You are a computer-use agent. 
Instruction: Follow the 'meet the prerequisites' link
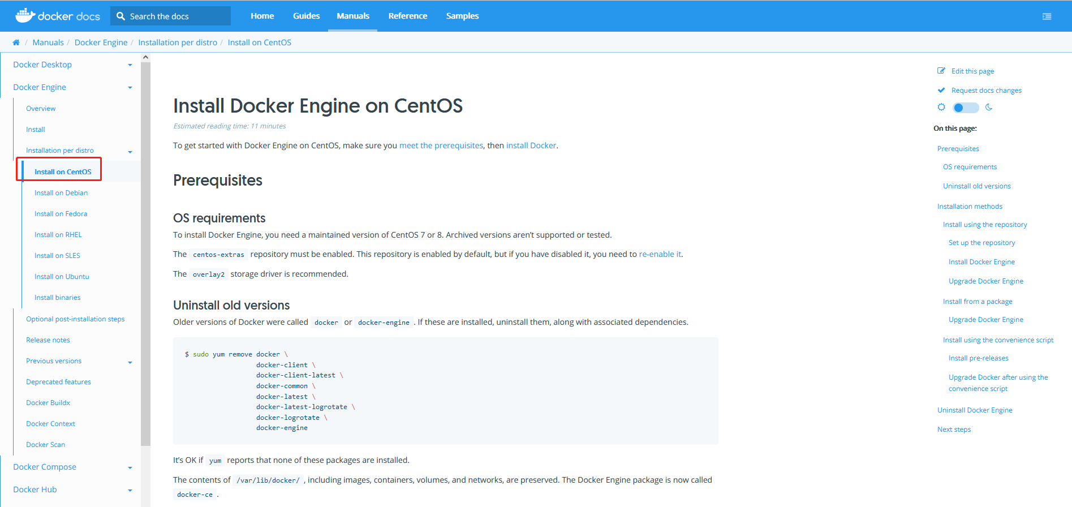pyautogui.click(x=441, y=145)
